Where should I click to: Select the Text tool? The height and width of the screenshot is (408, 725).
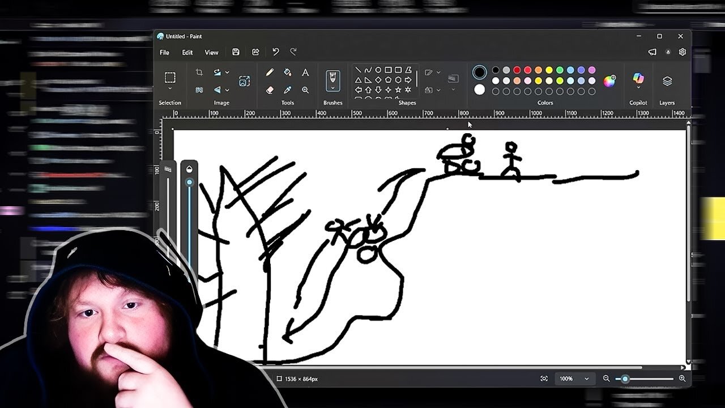(305, 73)
